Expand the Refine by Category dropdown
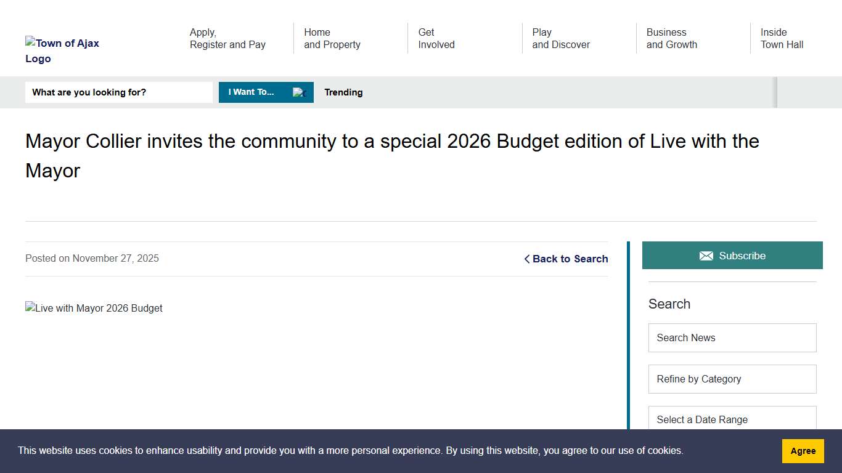This screenshot has width=842, height=473. pyautogui.click(x=732, y=379)
